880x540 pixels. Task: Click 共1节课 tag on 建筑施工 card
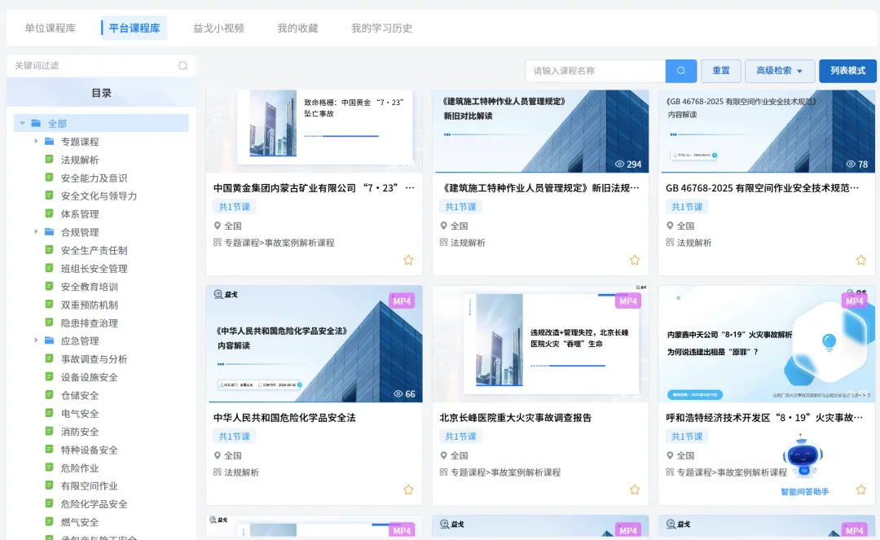460,207
